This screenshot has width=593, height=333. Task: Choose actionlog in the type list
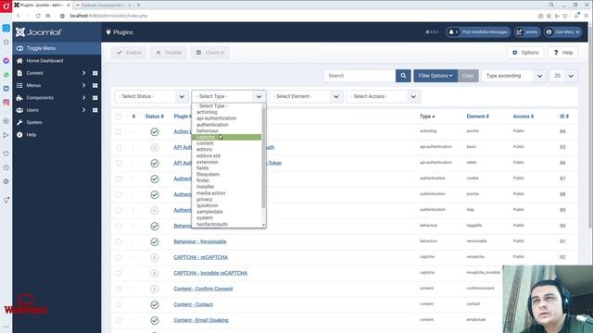pos(226,112)
